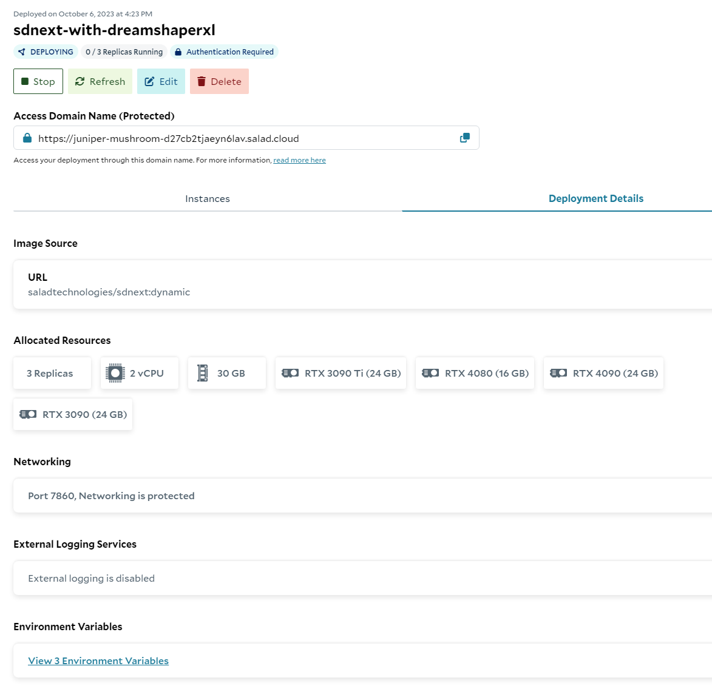Click the Access Domain Name (Protected) label

(94, 116)
